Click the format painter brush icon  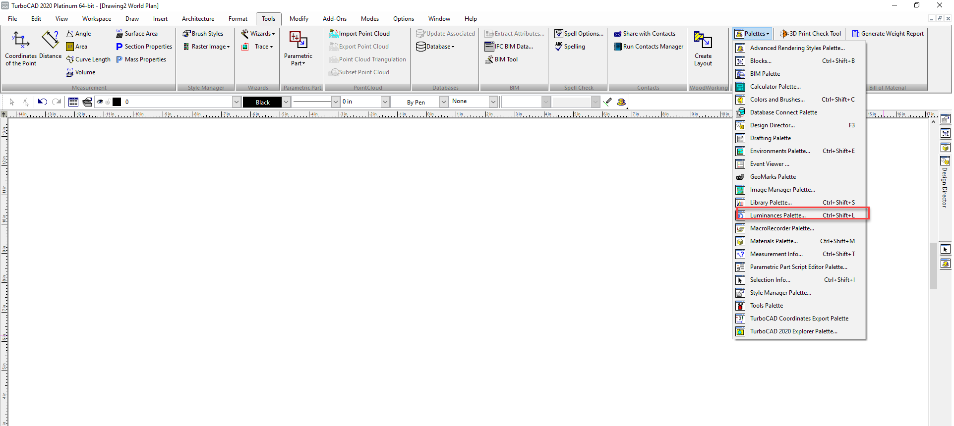pos(607,102)
